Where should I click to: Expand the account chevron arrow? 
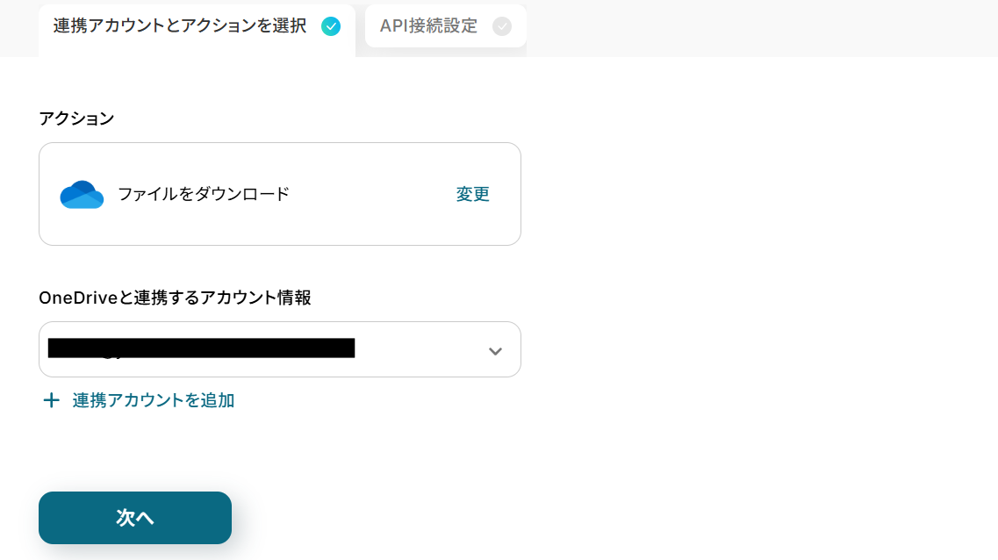495,351
